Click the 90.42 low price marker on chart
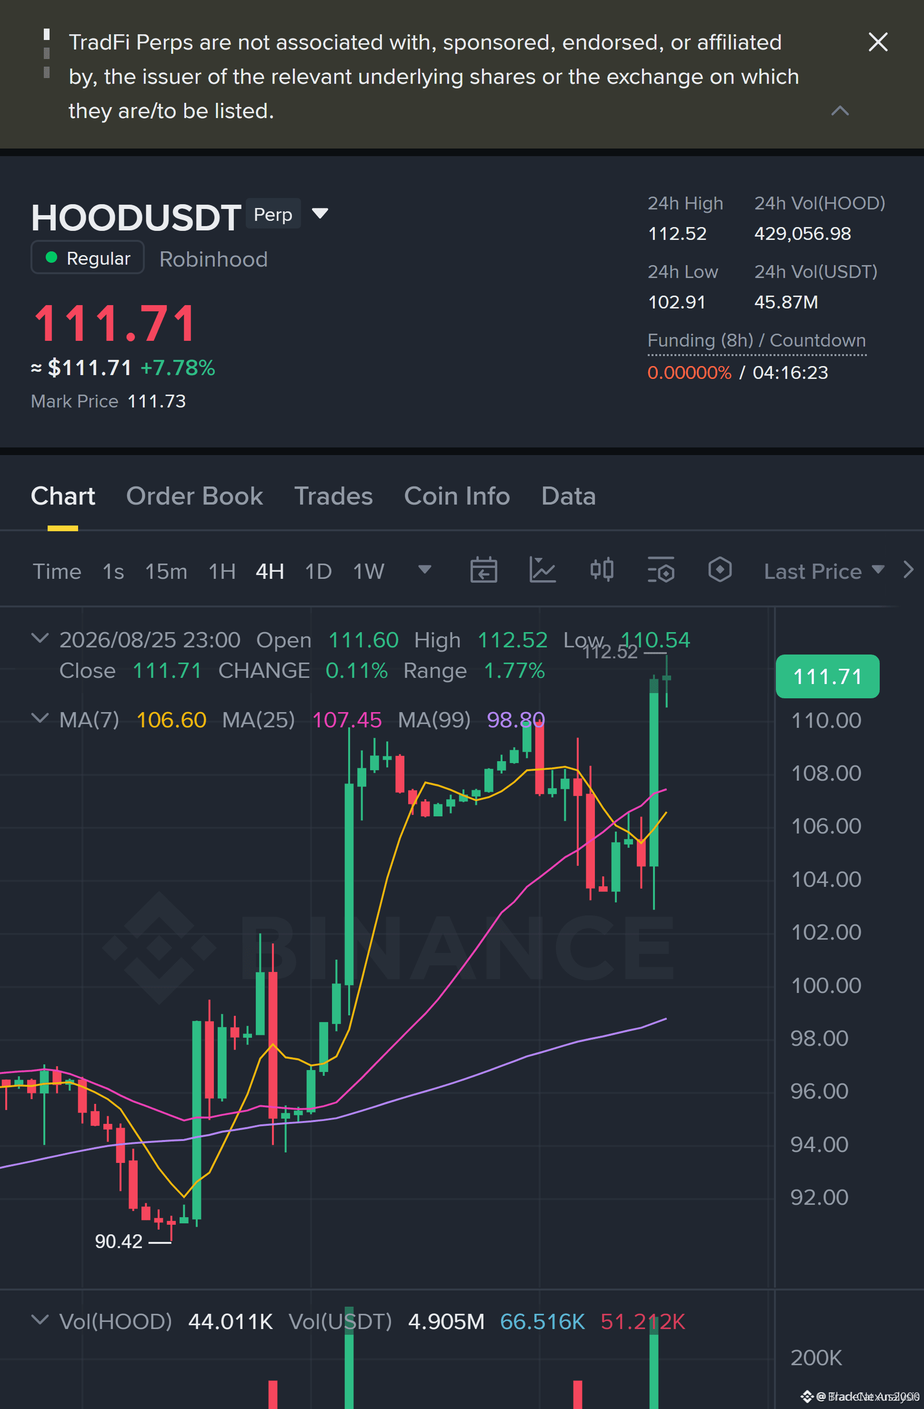The height and width of the screenshot is (1409, 924). click(x=119, y=1241)
